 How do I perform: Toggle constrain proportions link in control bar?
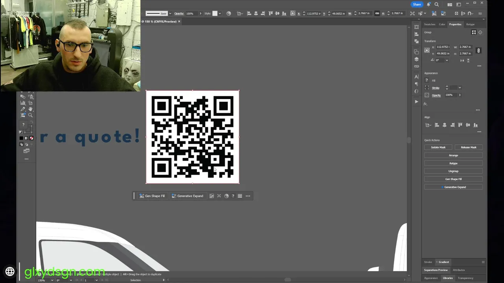click(x=377, y=13)
